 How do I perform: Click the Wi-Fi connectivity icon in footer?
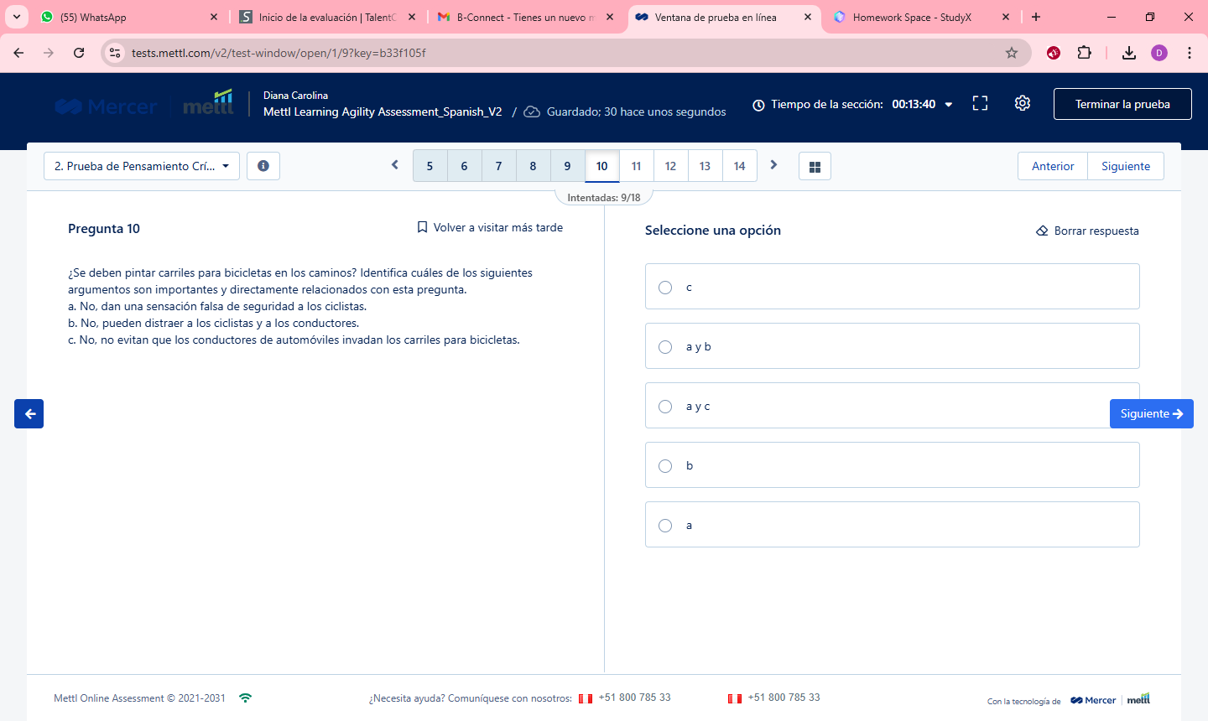pos(245,698)
